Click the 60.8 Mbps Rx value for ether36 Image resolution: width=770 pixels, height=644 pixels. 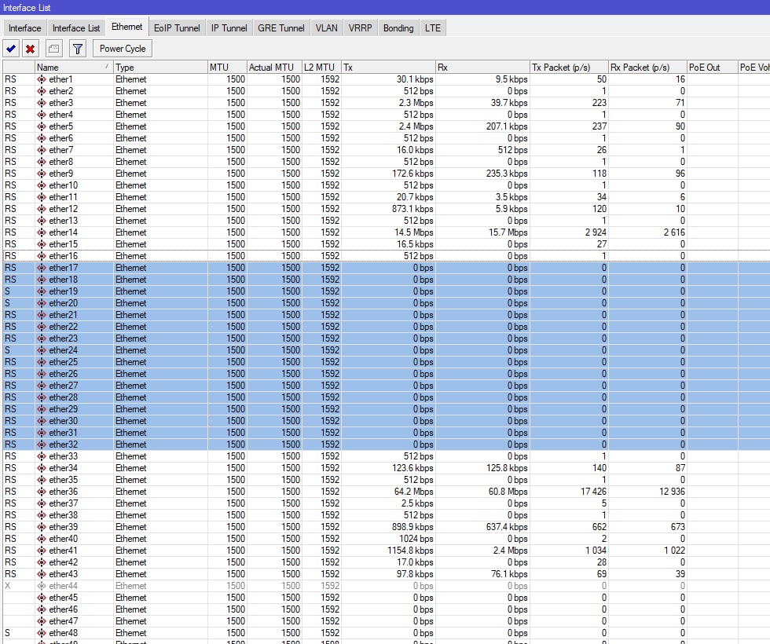pos(508,492)
